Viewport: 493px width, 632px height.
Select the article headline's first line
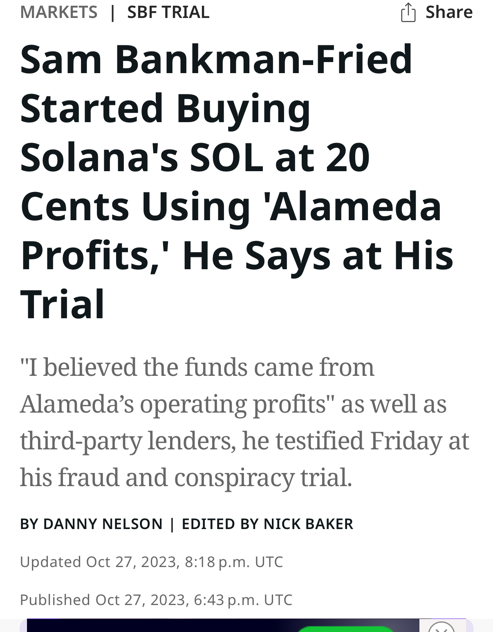pos(216,60)
